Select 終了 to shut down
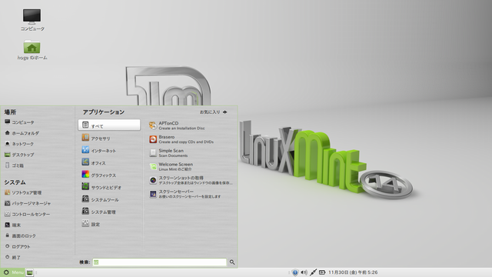 12,257
